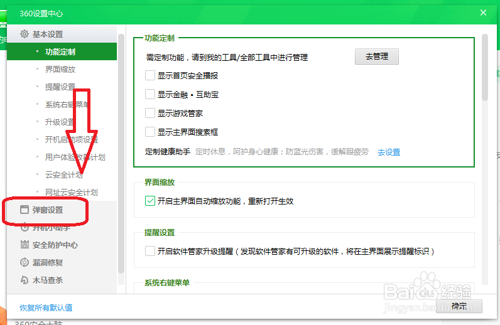This screenshot has height=325, width=500.
Task: Click the icon beside 漏洞修复
Action: point(24,262)
